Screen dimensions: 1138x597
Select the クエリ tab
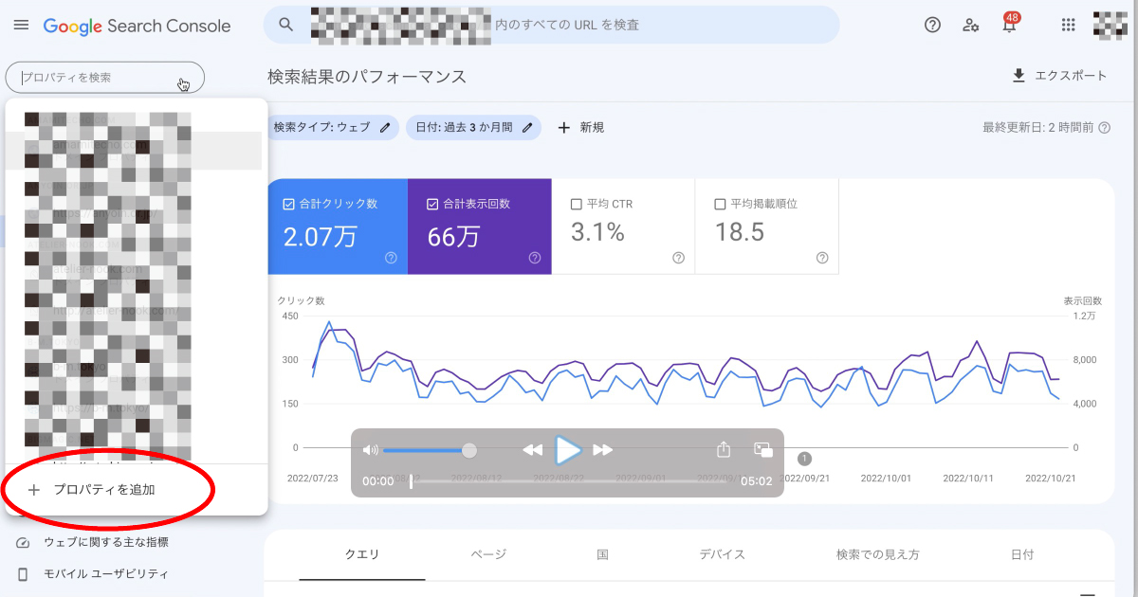[362, 554]
